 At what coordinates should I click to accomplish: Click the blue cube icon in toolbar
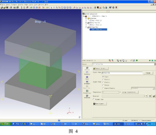coord(106,7)
